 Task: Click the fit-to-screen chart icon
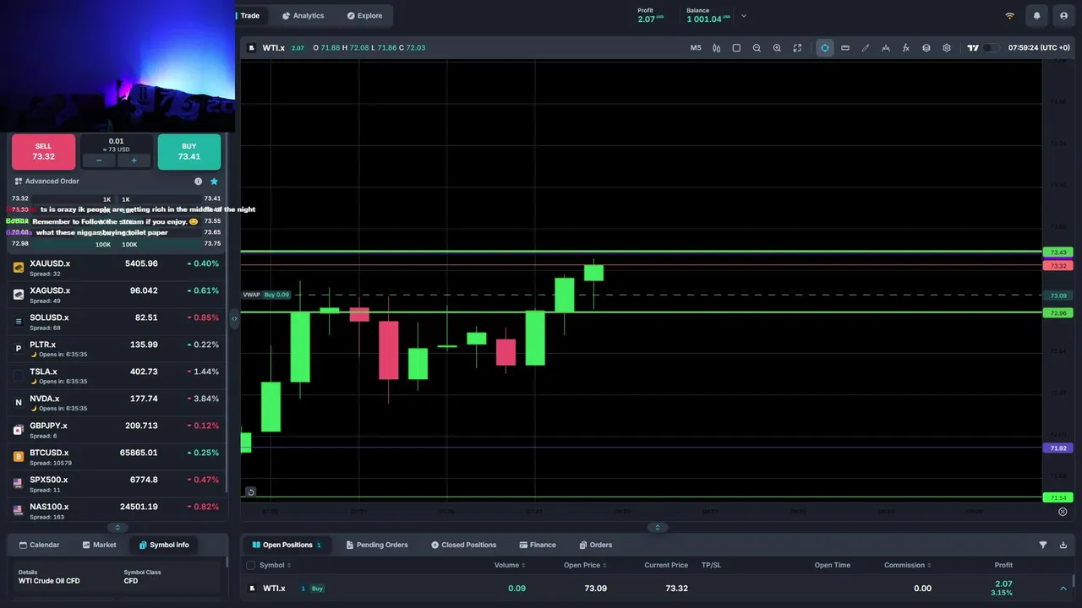tap(797, 48)
